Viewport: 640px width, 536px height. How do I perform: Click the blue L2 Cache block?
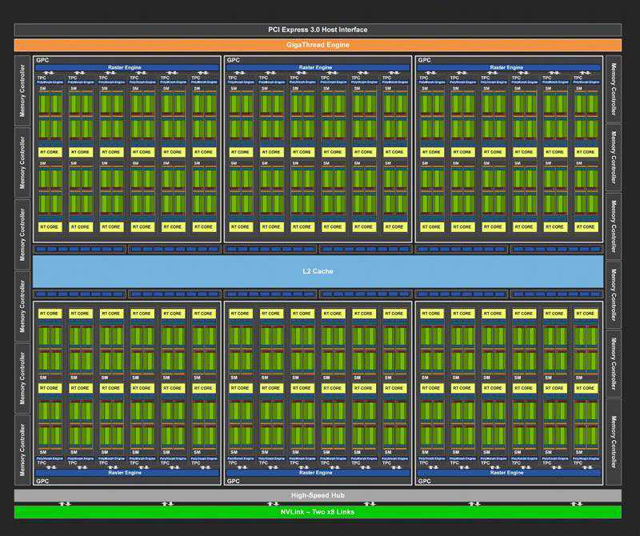tap(318, 271)
